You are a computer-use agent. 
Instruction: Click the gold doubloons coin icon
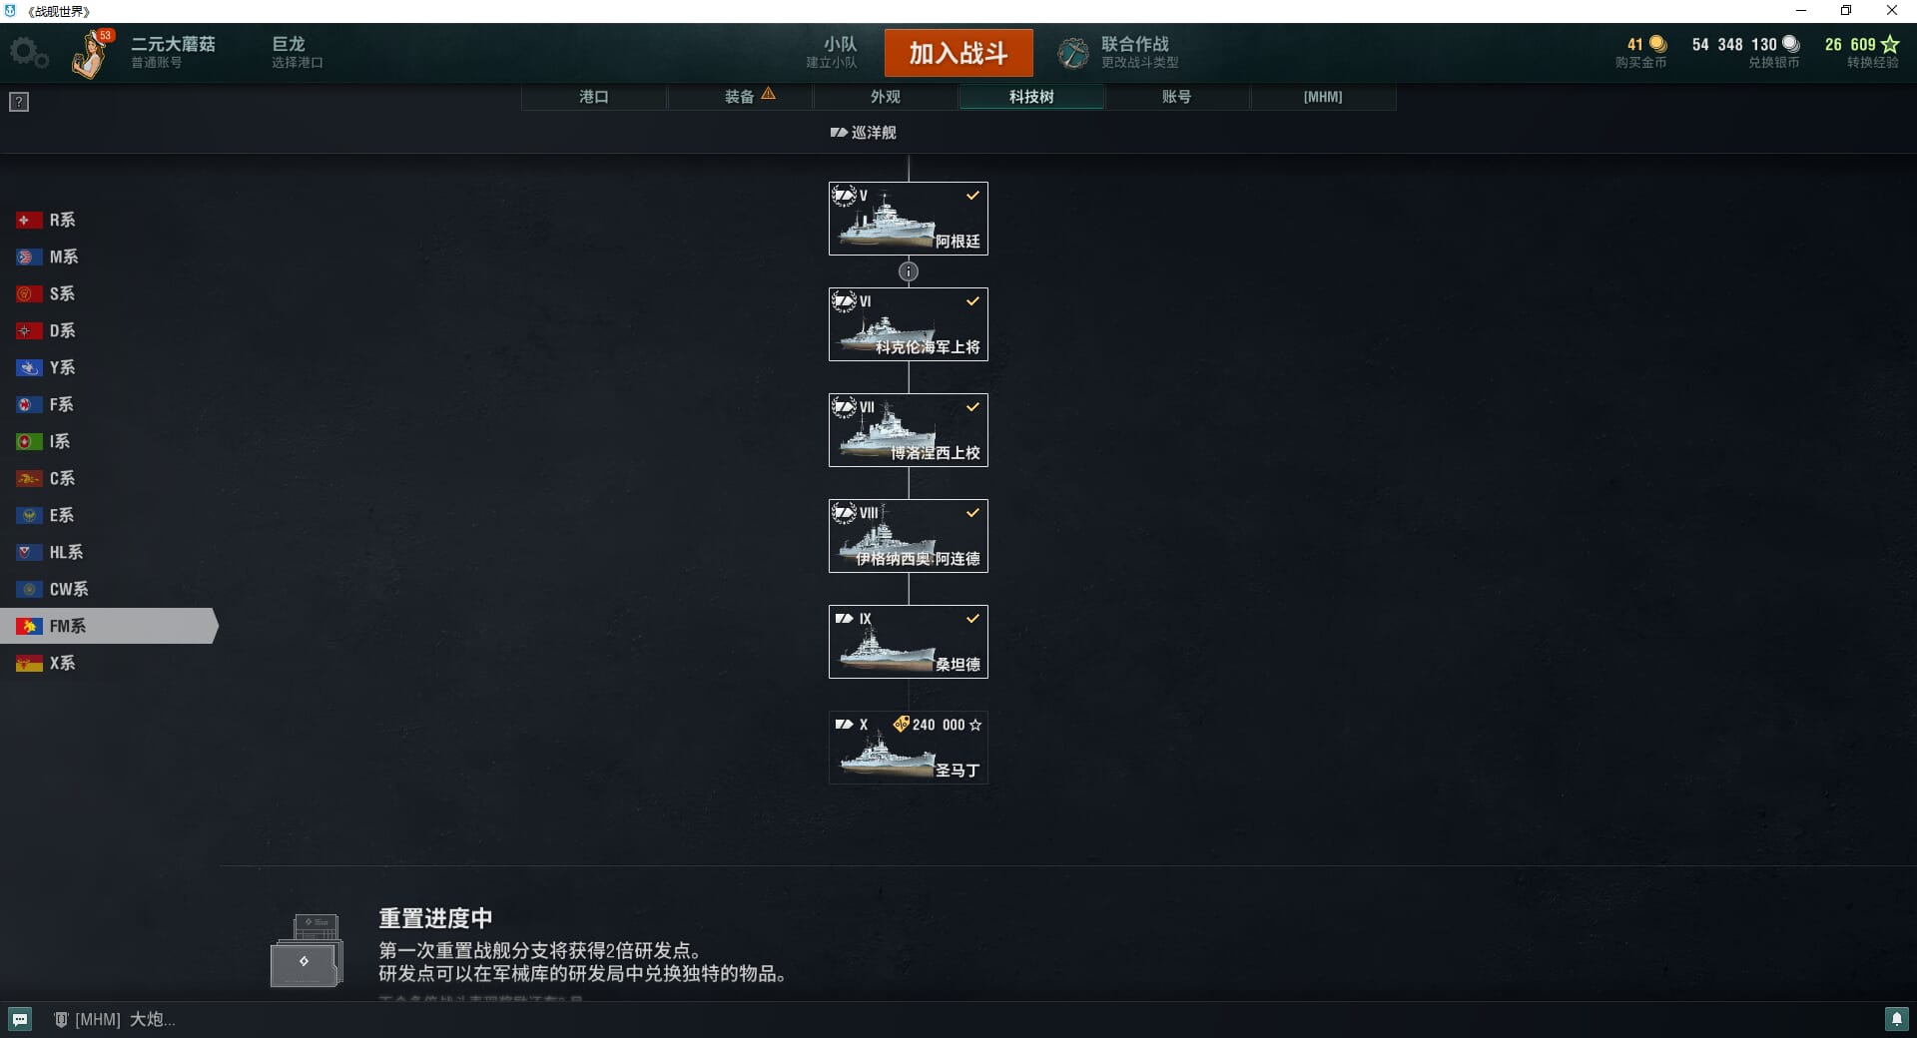click(1658, 44)
